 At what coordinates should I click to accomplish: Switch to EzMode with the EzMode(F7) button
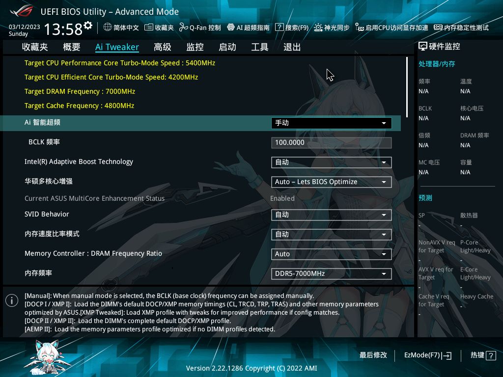427,355
